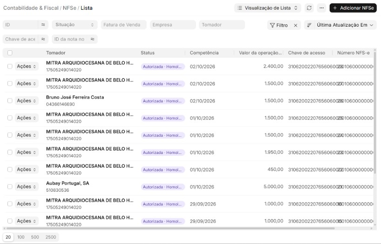381x244 pixels.
Task: Open the Última Atualização Em sort dropdown
Action: pyautogui.click(x=345, y=25)
